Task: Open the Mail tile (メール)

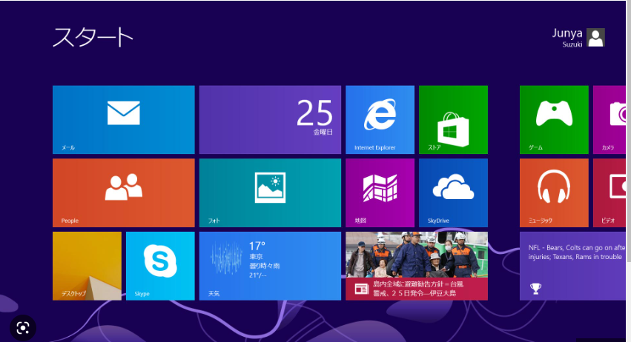Action: pyautogui.click(x=124, y=119)
